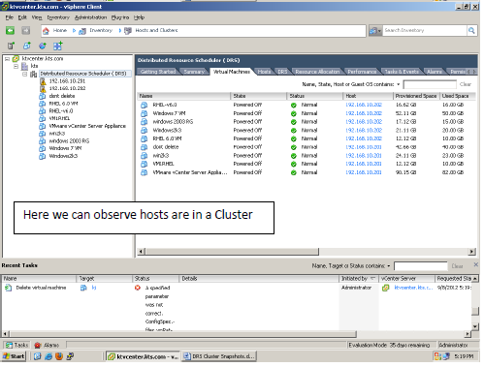Switch to the Hosts tab

click(x=264, y=72)
